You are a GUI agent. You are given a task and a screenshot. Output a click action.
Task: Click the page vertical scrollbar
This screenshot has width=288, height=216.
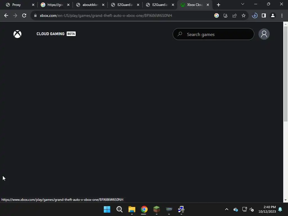285,74
